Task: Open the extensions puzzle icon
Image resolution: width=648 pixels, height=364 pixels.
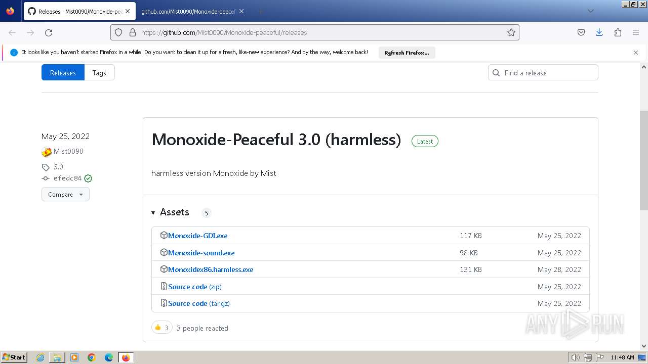Action: tap(618, 32)
